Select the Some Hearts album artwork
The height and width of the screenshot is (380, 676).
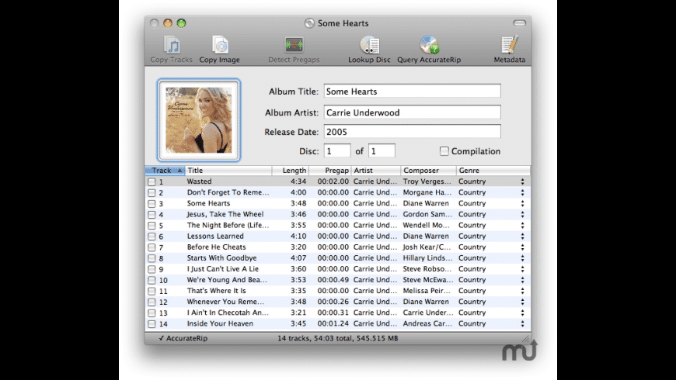coord(199,120)
